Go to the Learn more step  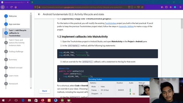[x=13, y=76]
